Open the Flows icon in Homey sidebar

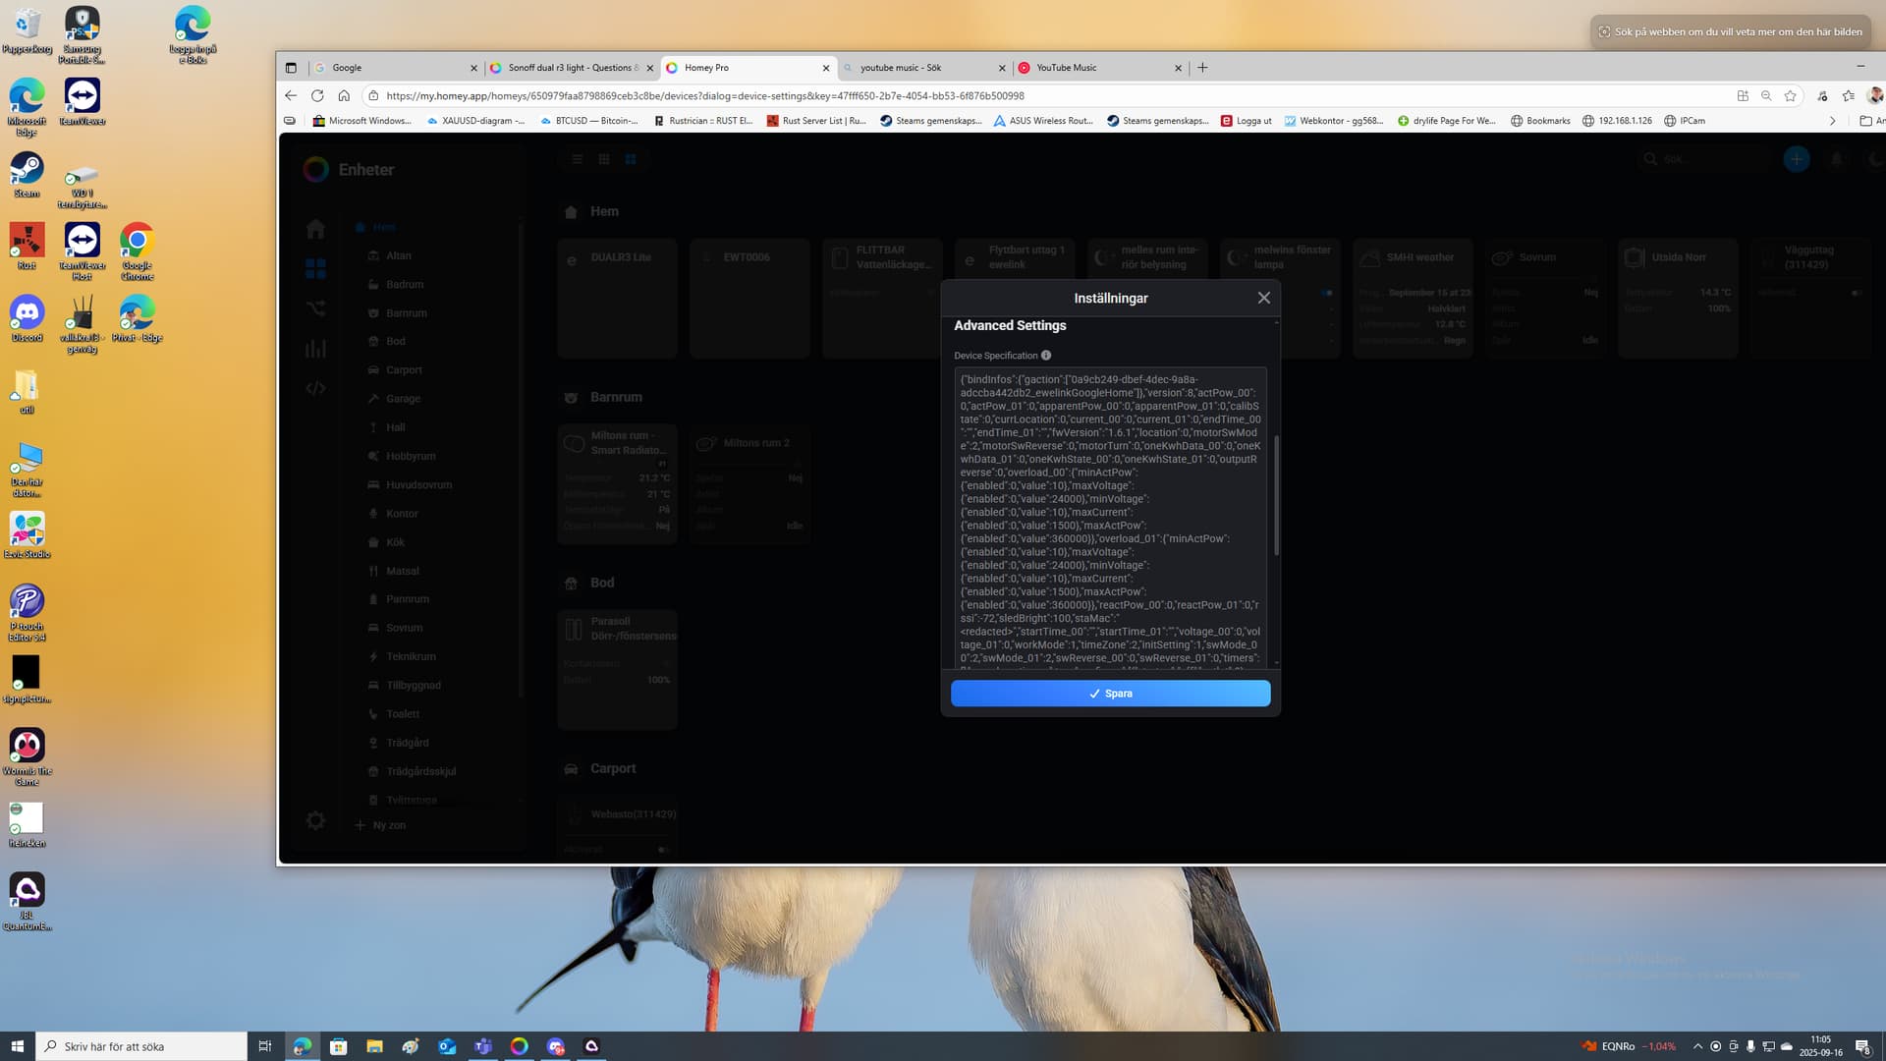pyautogui.click(x=315, y=308)
